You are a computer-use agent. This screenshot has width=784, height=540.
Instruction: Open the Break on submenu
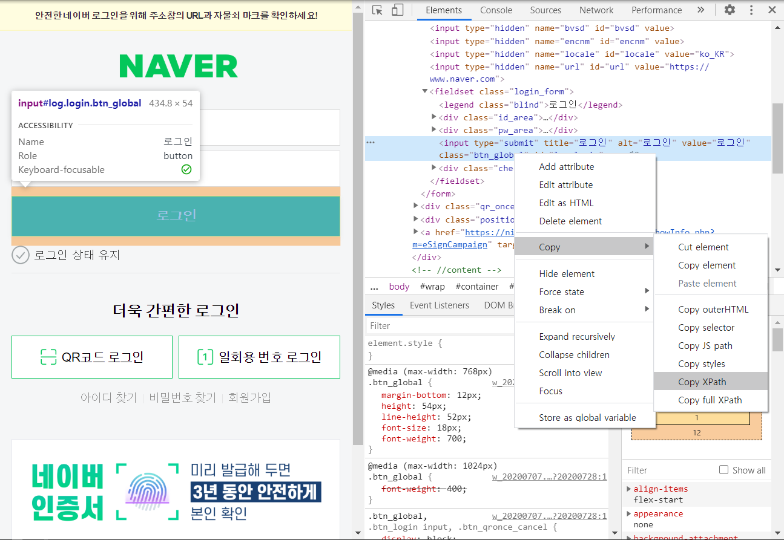[x=585, y=310]
